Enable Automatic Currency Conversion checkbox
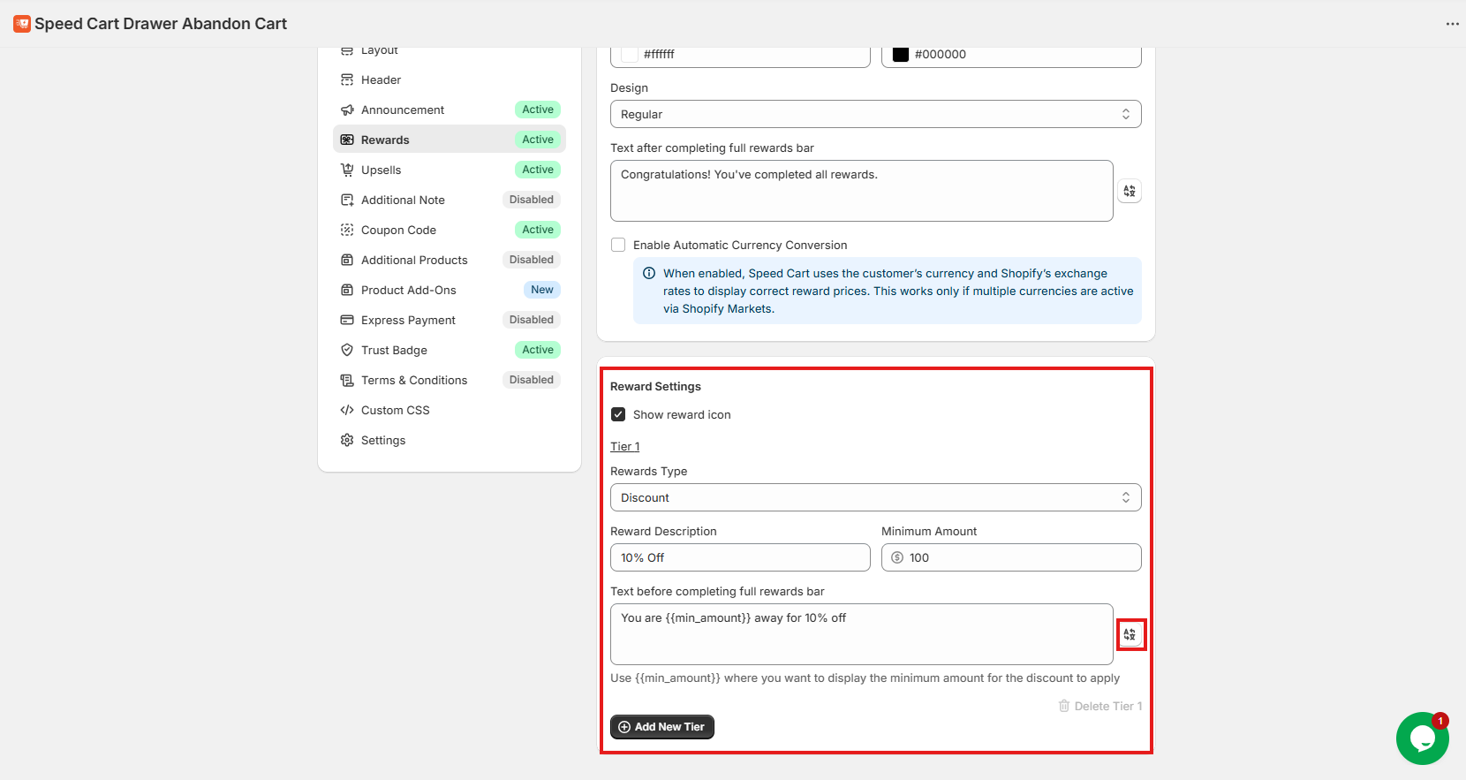Screen dimensions: 1466x780 click(x=618, y=245)
